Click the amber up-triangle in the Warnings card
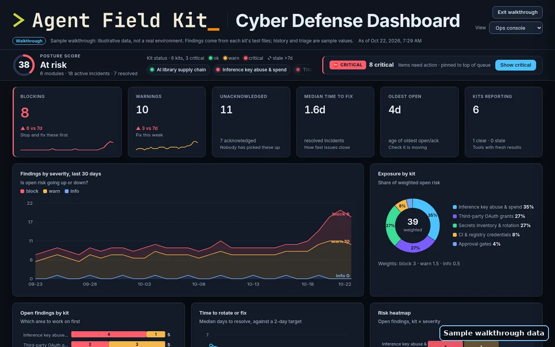Image resolution: width=555 pixels, height=347 pixels. click(x=138, y=128)
